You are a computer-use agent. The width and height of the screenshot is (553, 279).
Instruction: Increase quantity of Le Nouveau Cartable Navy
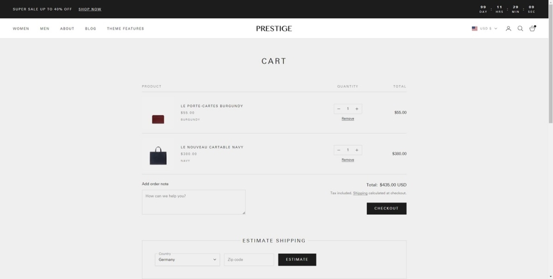click(x=357, y=150)
